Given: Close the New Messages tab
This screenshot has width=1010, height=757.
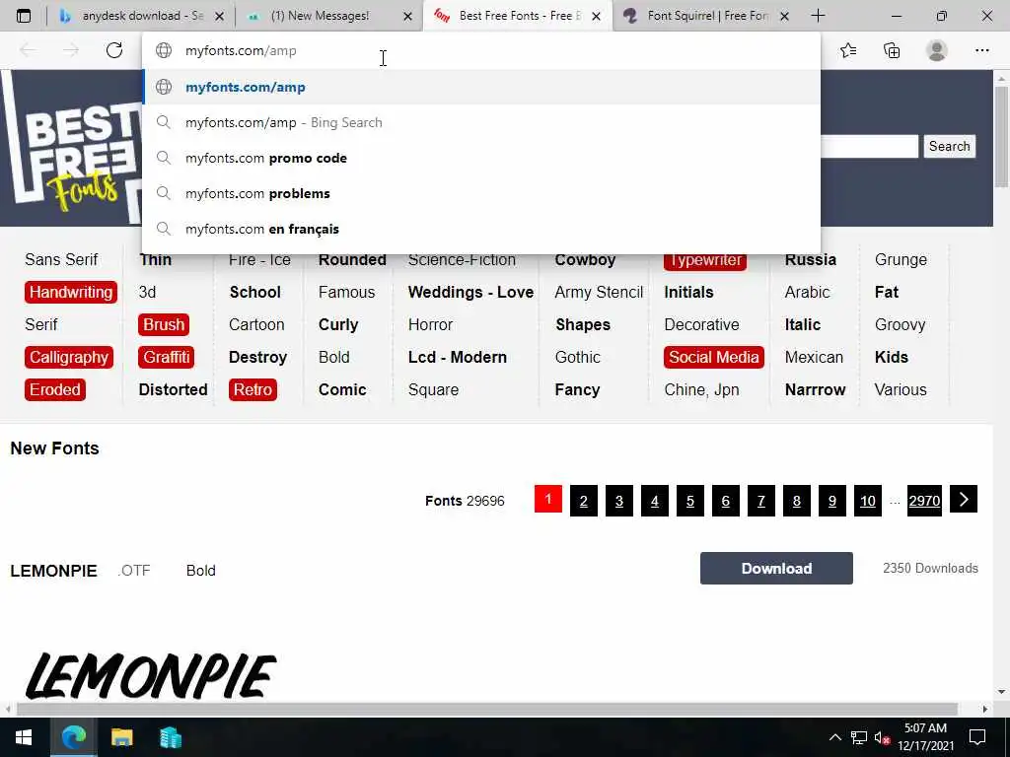Looking at the screenshot, I should 407,16.
